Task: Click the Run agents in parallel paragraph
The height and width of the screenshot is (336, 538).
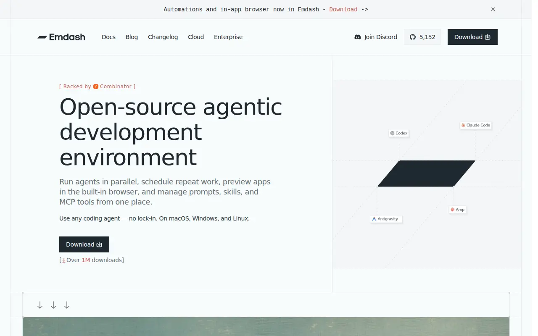Action: click(165, 192)
